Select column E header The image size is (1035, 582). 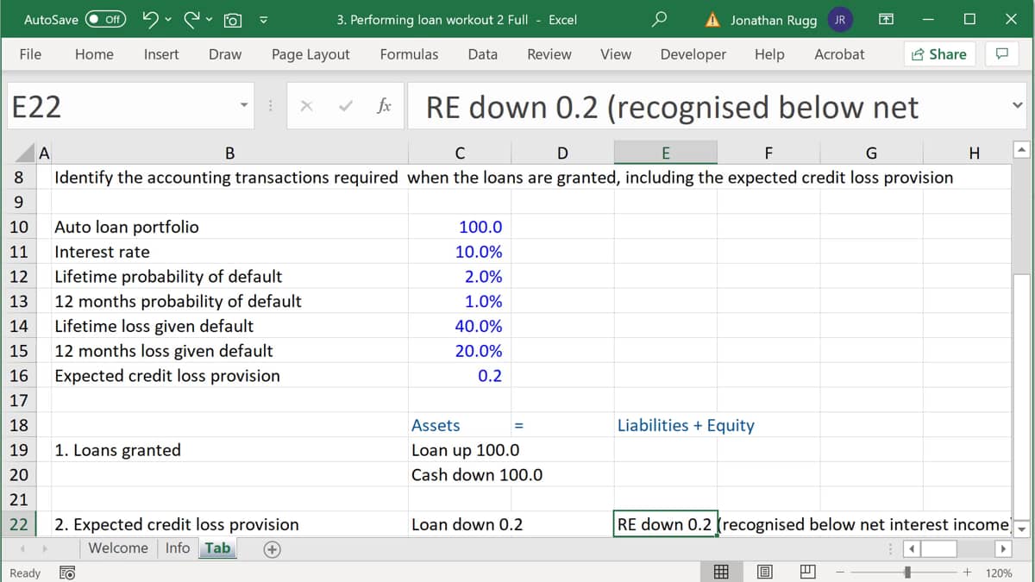pyautogui.click(x=665, y=153)
